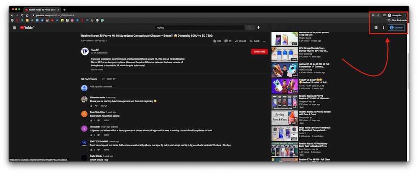Image resolution: width=418 pixels, height=173 pixels.
Task: Open Chrome three-dot menu
Action: tap(406, 15)
